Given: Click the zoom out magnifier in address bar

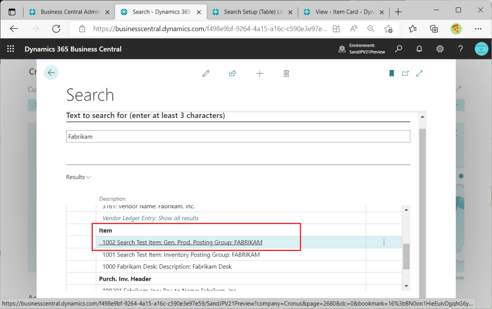Looking at the screenshot, I should click(370, 29).
